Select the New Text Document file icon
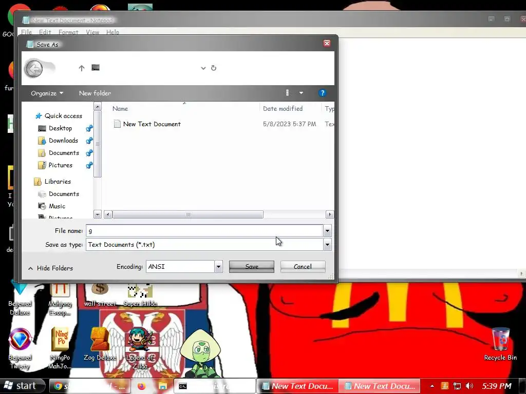Viewport: 526px width, 394px height. (x=117, y=124)
